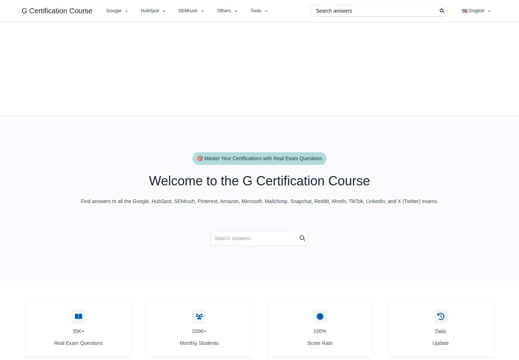The image size is (519, 360).
Task: Go to G Certification Course home link
Action: pos(57,11)
